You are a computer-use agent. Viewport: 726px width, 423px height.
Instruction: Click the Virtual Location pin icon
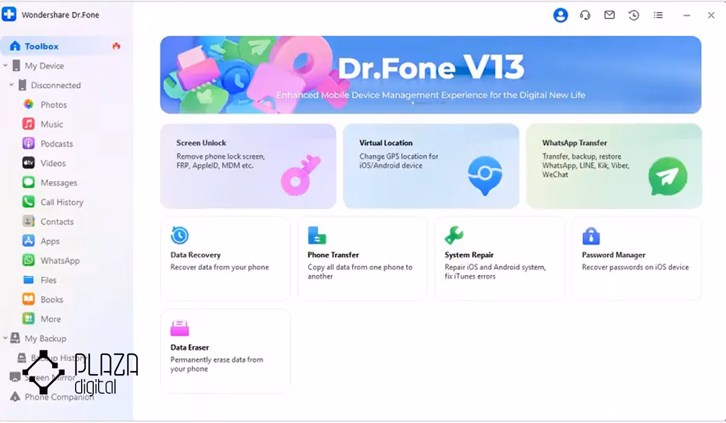tap(485, 176)
